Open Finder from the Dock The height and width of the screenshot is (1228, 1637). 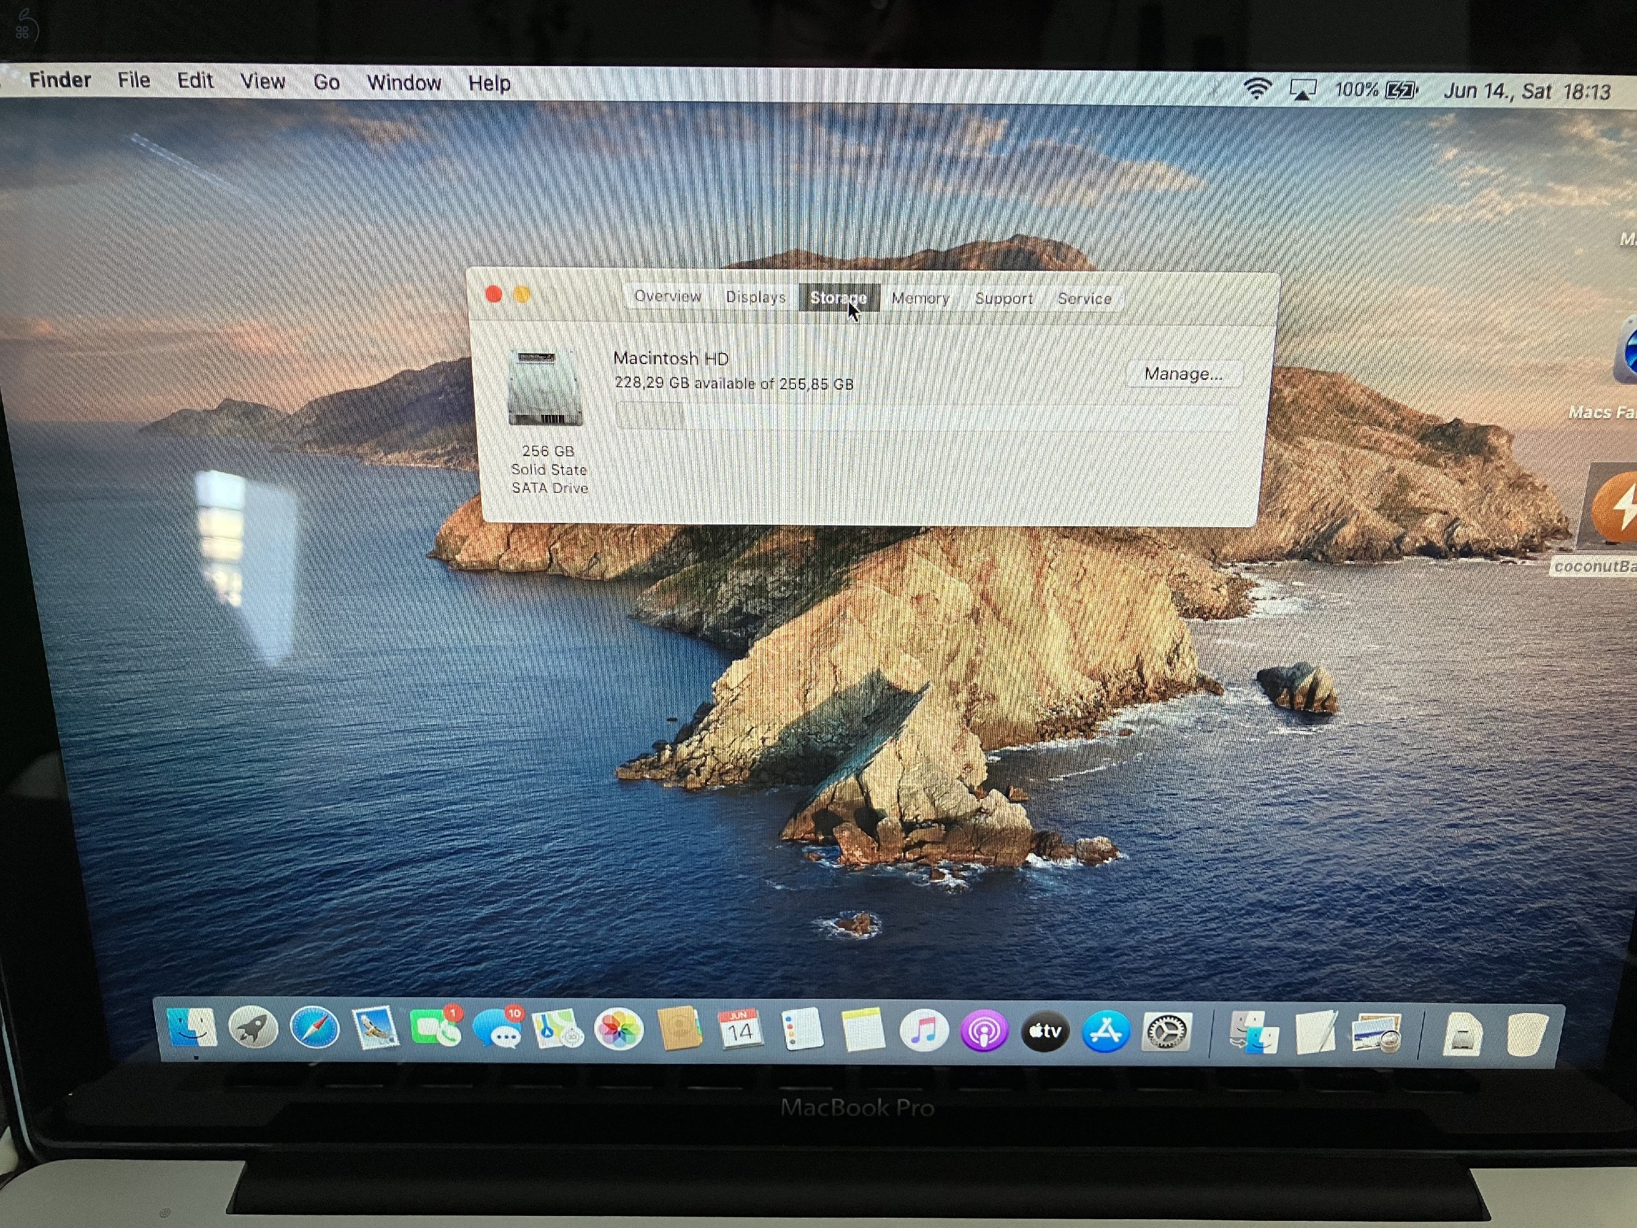pyautogui.click(x=193, y=1027)
